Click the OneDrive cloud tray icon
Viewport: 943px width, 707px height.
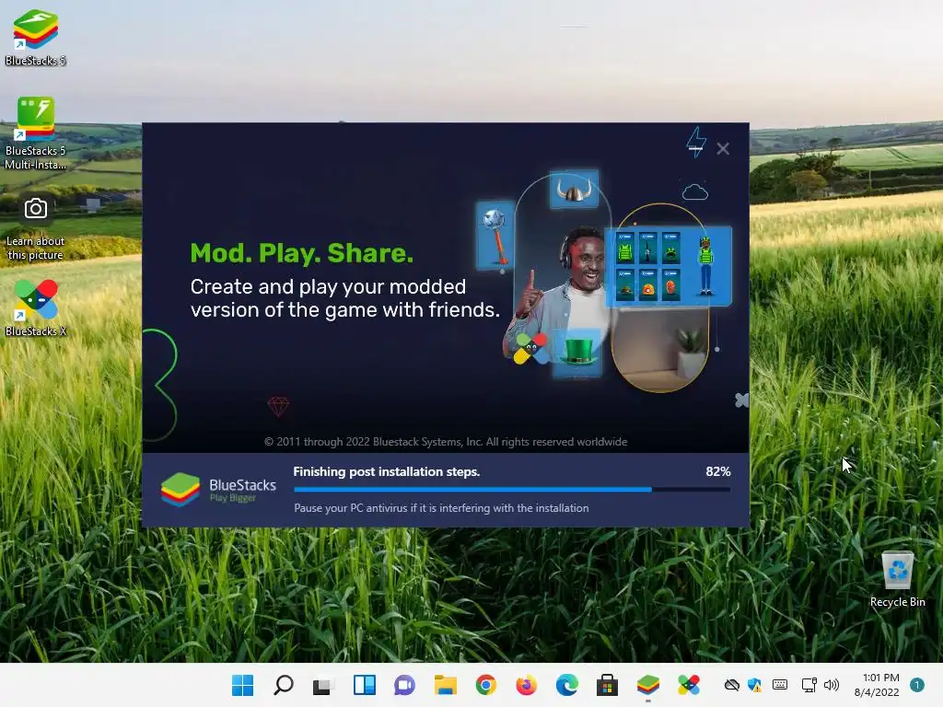tap(731, 685)
